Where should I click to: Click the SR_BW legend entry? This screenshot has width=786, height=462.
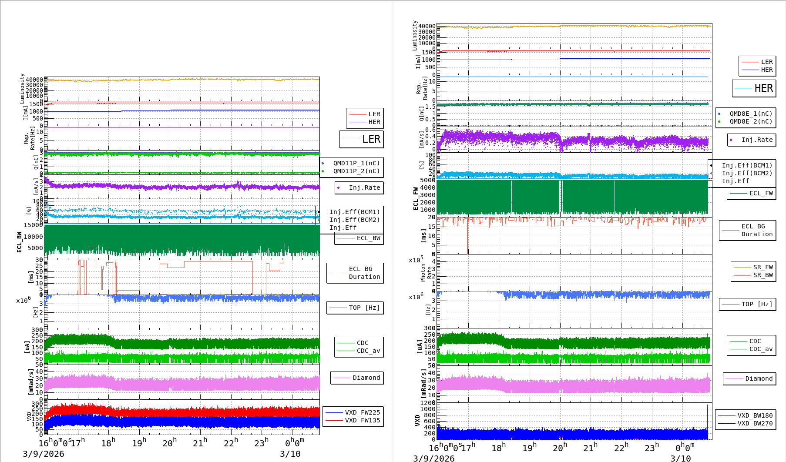pyautogui.click(x=762, y=275)
